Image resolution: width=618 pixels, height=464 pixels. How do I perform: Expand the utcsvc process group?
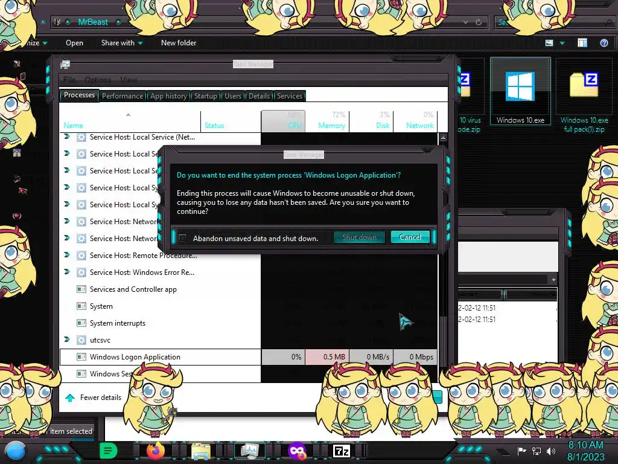pyautogui.click(x=67, y=340)
